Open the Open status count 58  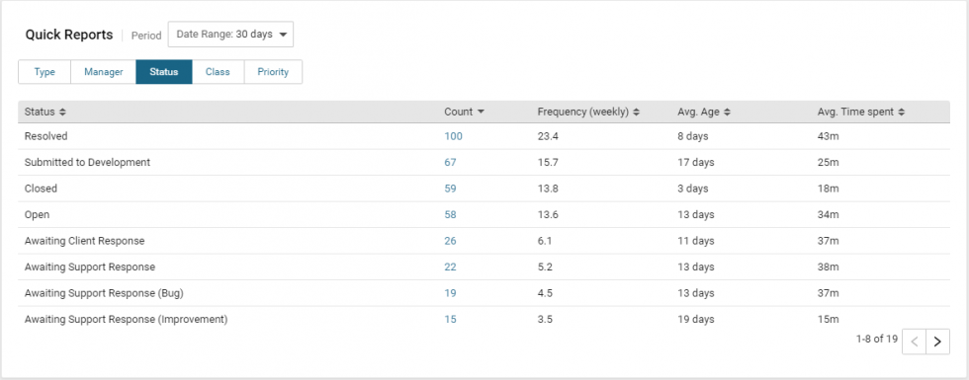(x=450, y=215)
